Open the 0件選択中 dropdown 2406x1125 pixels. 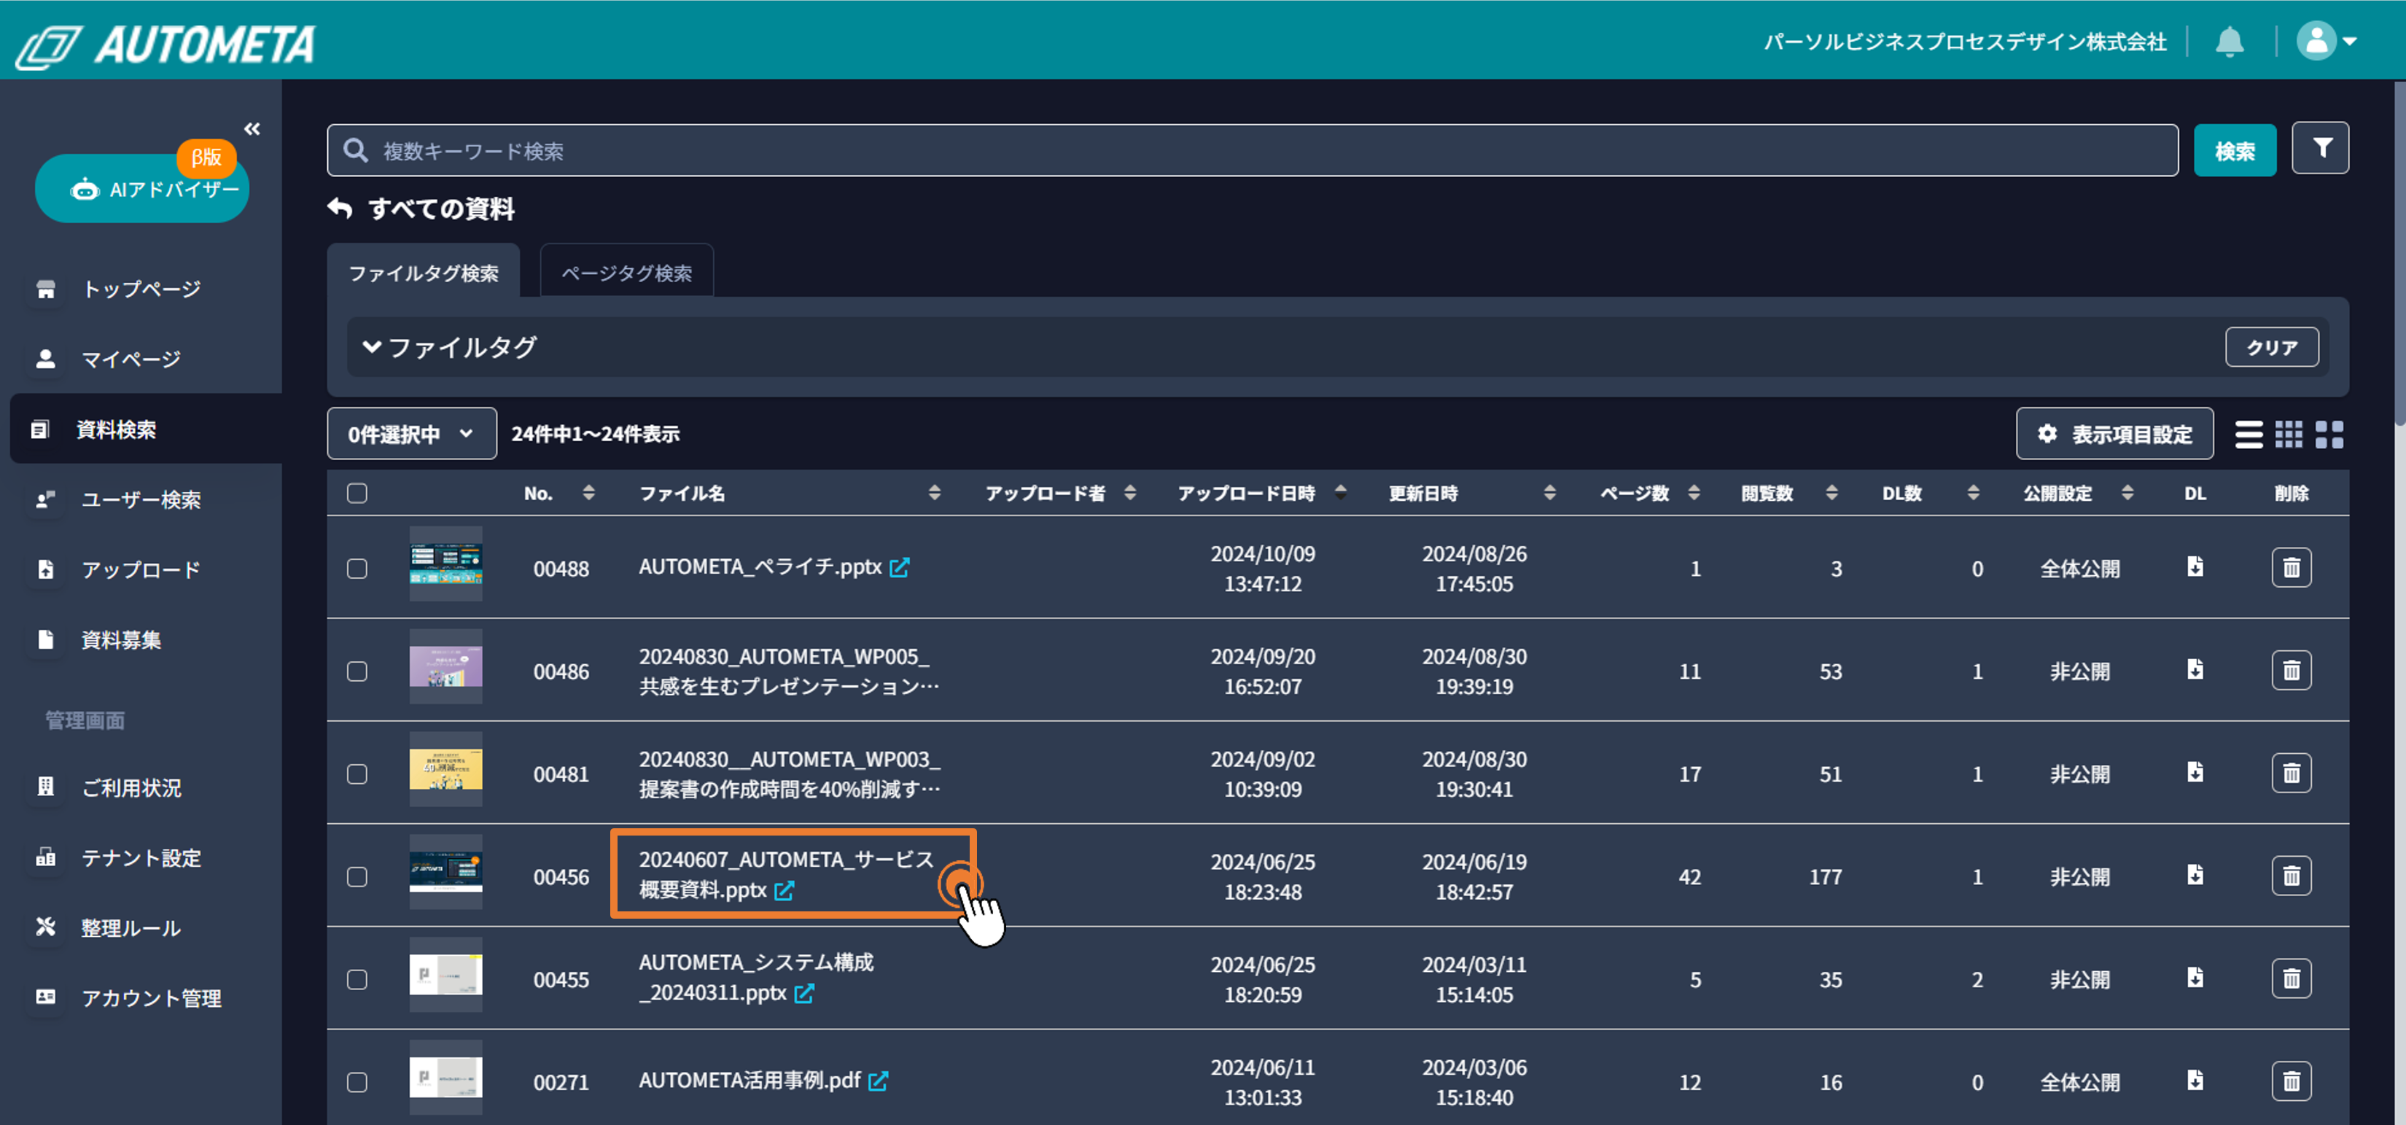pyautogui.click(x=411, y=435)
